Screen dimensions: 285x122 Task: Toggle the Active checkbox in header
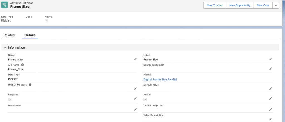tap(46, 21)
